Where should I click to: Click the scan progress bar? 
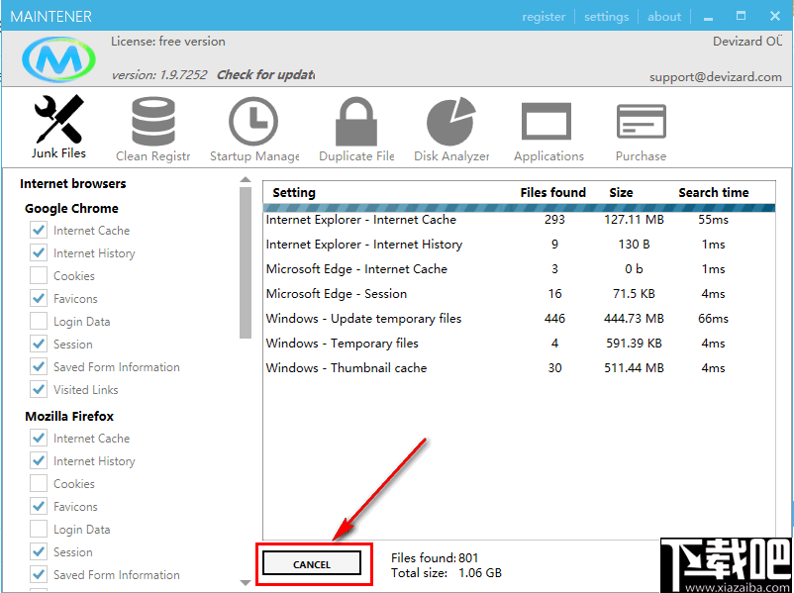[519, 208]
